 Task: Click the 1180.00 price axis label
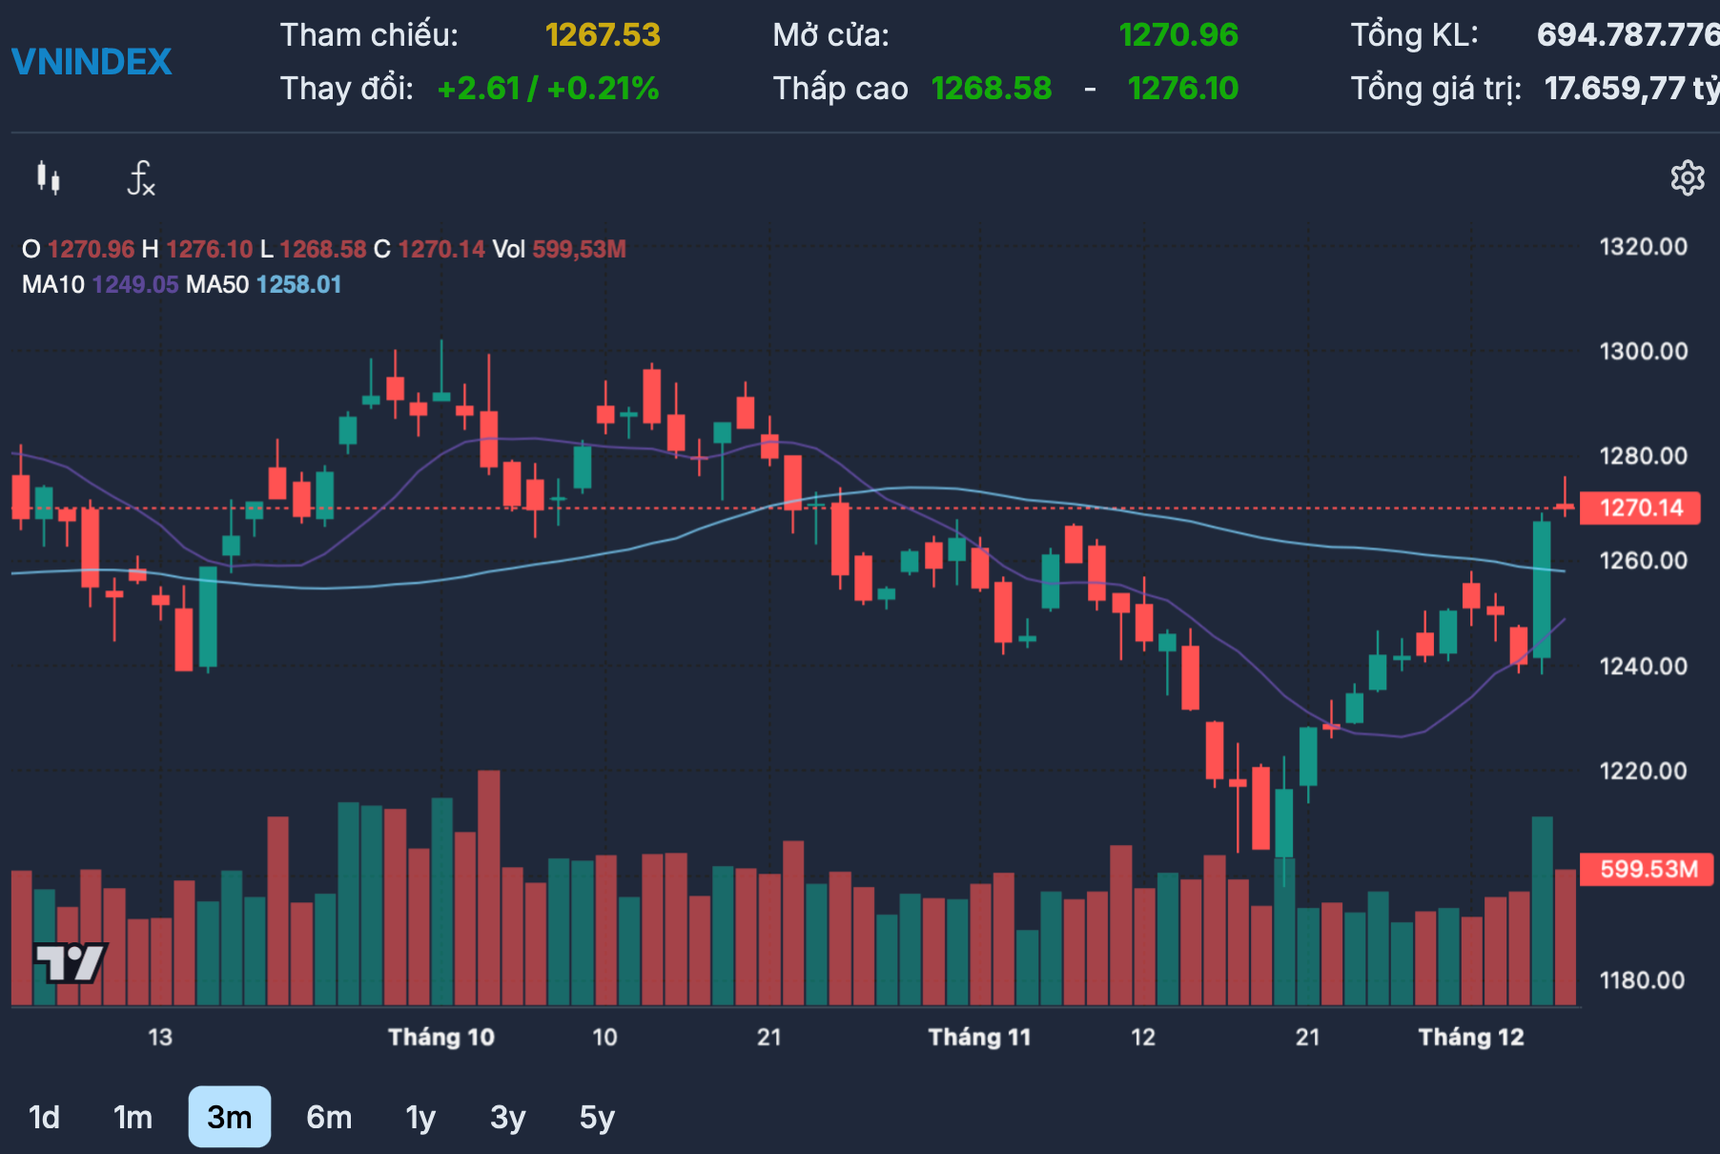click(x=1642, y=980)
